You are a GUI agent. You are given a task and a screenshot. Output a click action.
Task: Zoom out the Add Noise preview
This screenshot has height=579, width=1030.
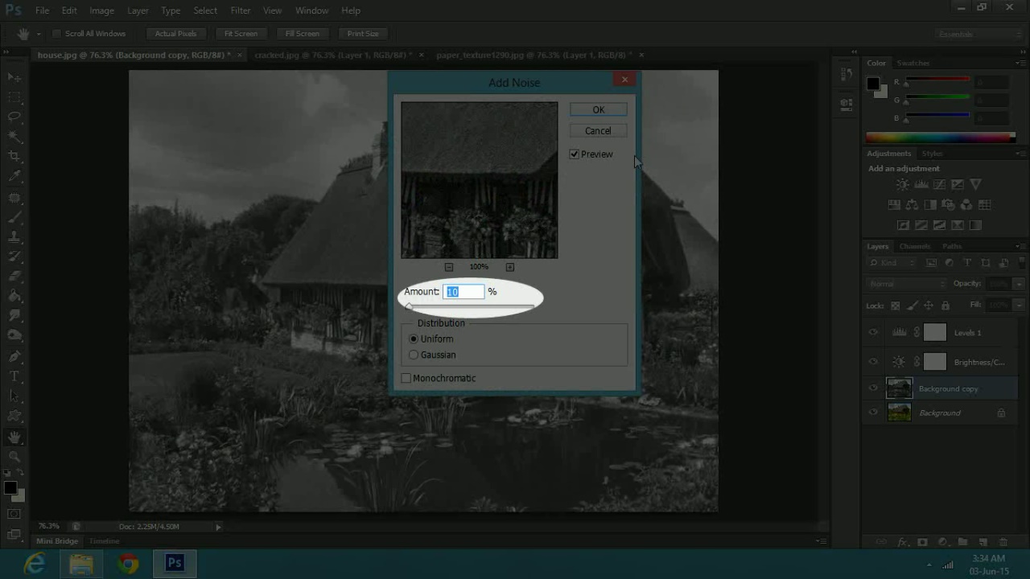[449, 267]
